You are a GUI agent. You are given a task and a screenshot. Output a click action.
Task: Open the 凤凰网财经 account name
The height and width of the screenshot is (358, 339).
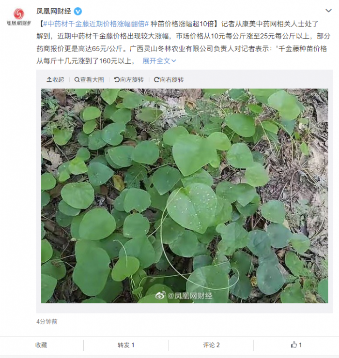(54, 11)
